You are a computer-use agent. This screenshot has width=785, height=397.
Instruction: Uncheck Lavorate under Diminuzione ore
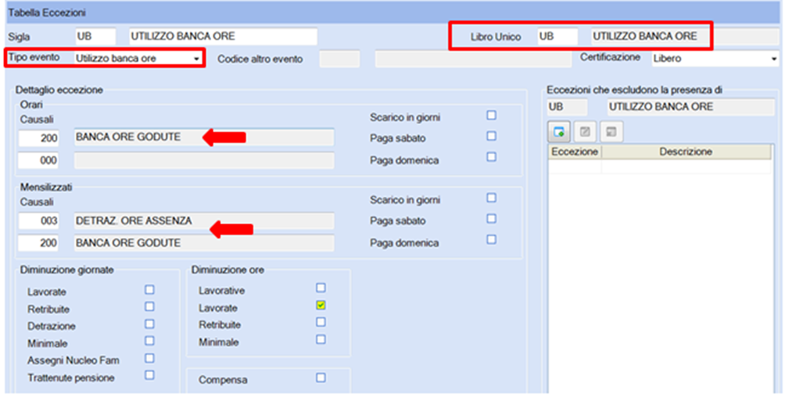pyautogui.click(x=321, y=305)
